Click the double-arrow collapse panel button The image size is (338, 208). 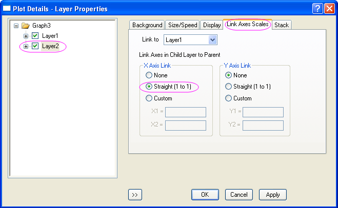(x=134, y=195)
